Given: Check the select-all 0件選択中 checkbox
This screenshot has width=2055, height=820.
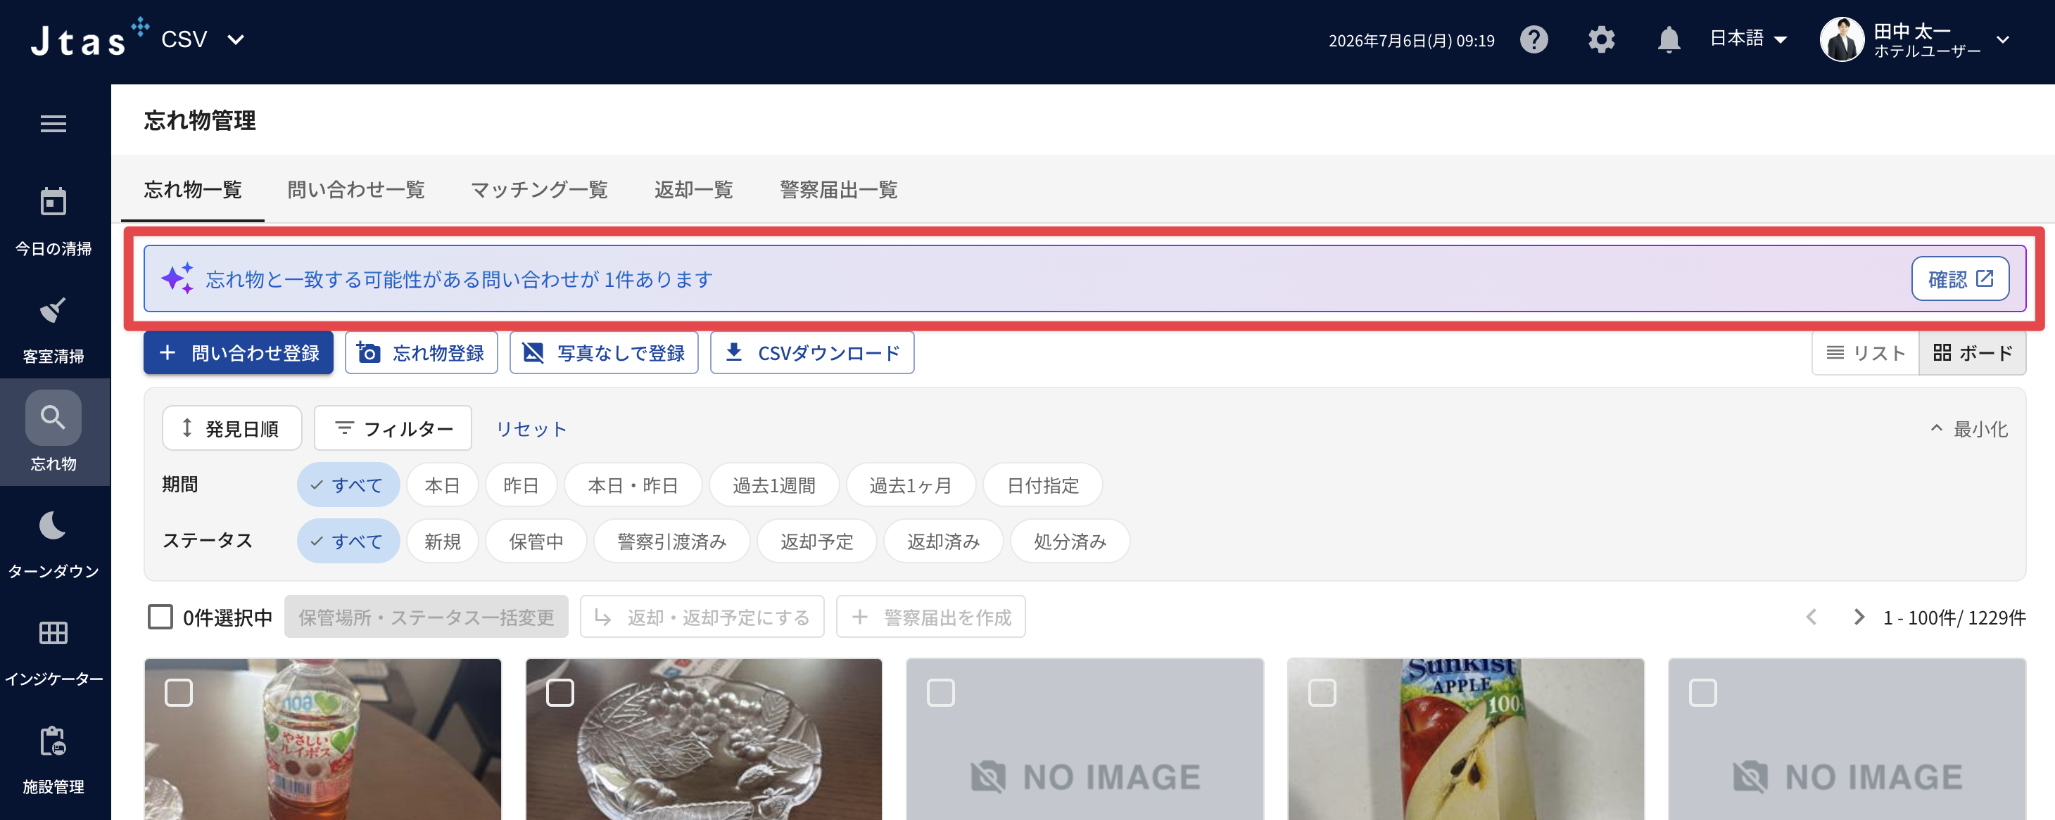Looking at the screenshot, I should (x=160, y=617).
